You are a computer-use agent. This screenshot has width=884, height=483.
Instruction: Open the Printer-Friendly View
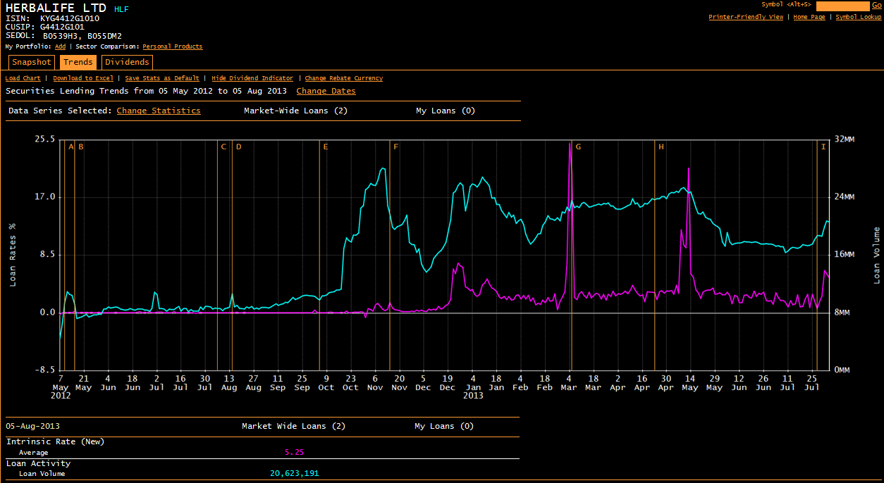pos(746,17)
